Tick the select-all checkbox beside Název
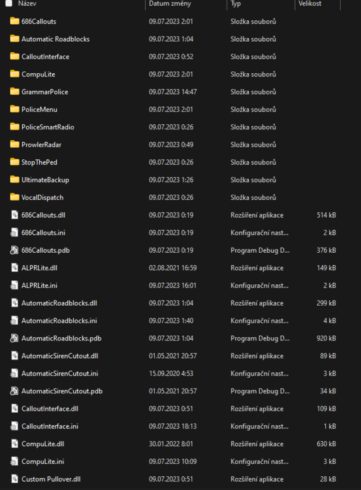The height and width of the screenshot is (490, 361). (x=8, y=3)
